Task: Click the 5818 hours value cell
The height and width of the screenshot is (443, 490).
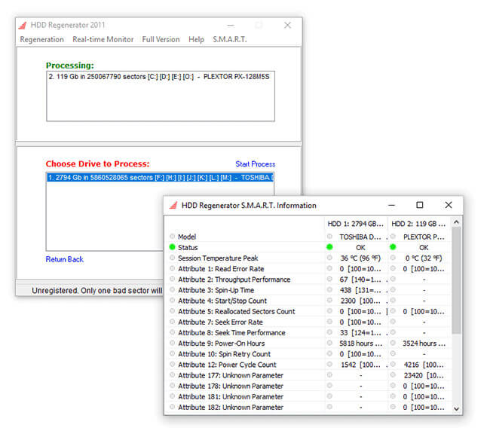Action: click(361, 344)
